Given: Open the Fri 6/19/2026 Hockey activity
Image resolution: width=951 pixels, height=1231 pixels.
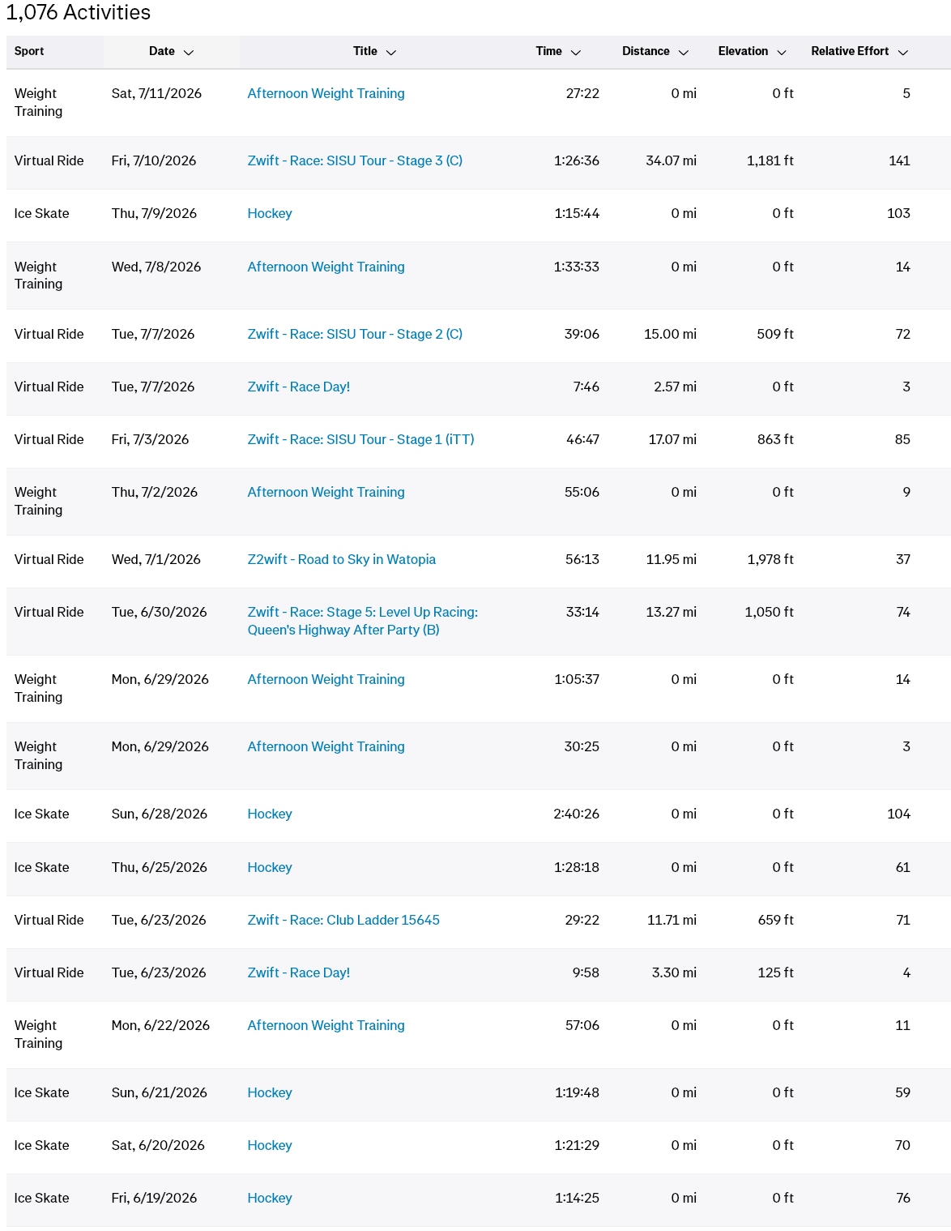Looking at the screenshot, I should pos(270,1198).
